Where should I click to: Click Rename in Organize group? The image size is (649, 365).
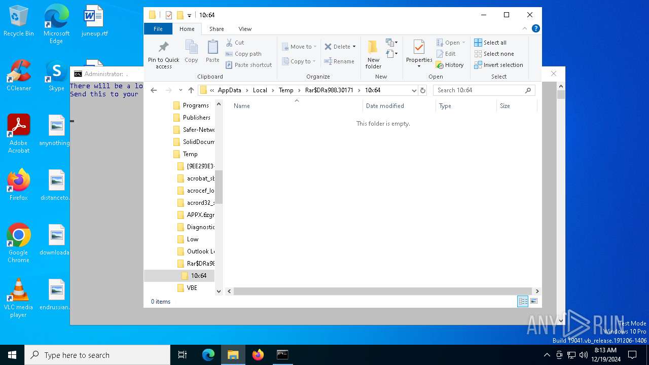pyautogui.click(x=339, y=61)
